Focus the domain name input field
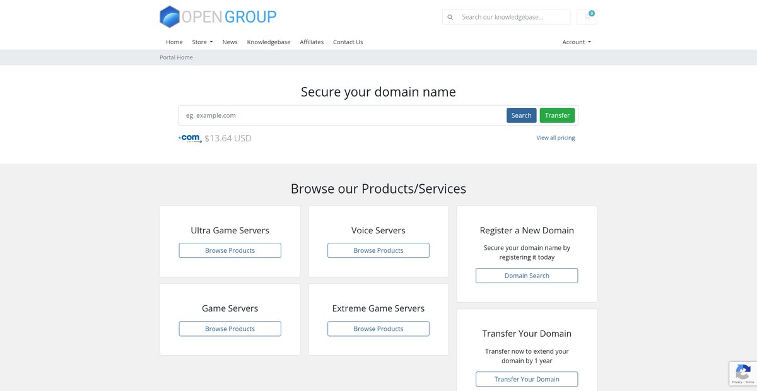This screenshot has width=757, height=391. tap(341, 115)
